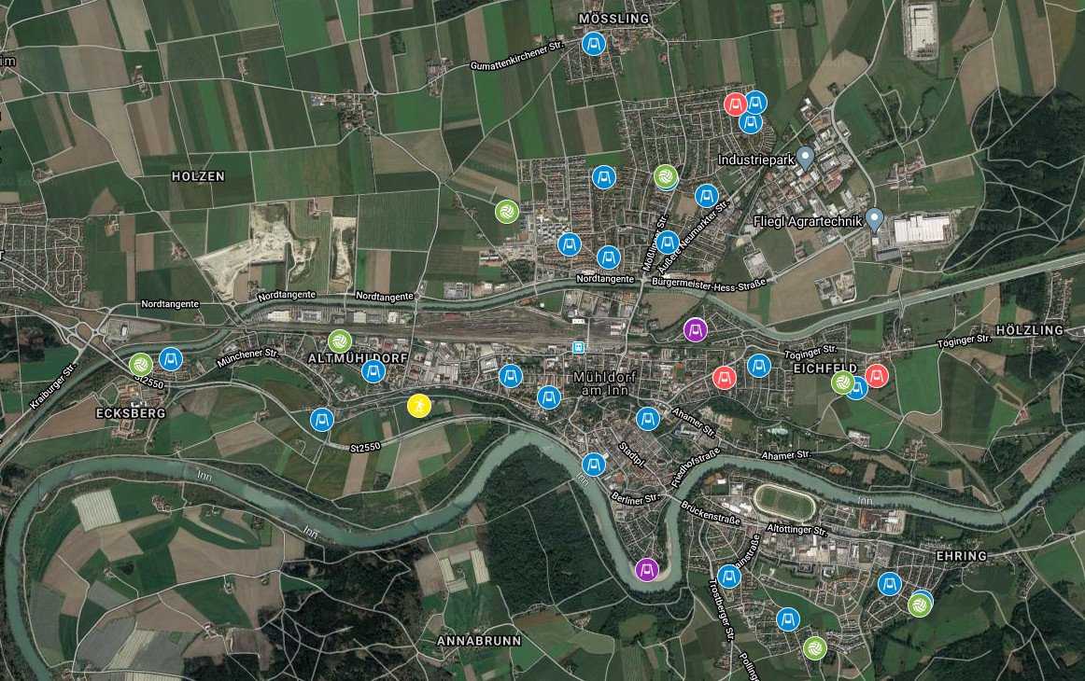Open the green volleyball marker near Ecksberg
This screenshot has width=1085, height=681.
[140, 365]
